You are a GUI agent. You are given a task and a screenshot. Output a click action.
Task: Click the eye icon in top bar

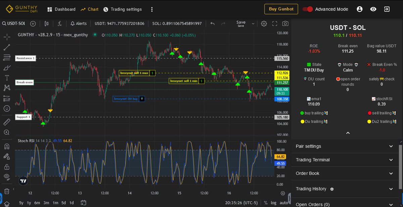pos(373,9)
